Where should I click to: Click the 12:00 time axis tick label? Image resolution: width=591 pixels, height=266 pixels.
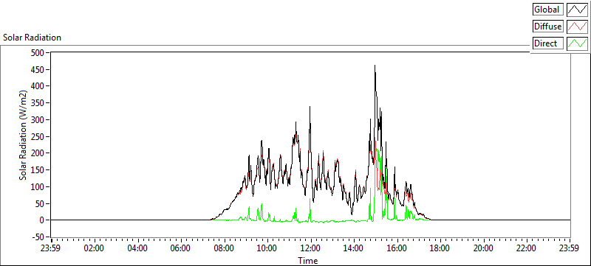(x=311, y=248)
